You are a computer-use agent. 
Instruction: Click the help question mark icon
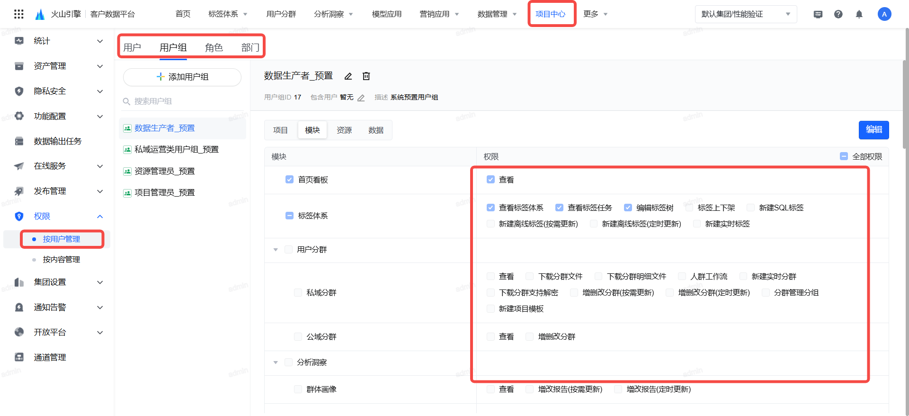[838, 14]
